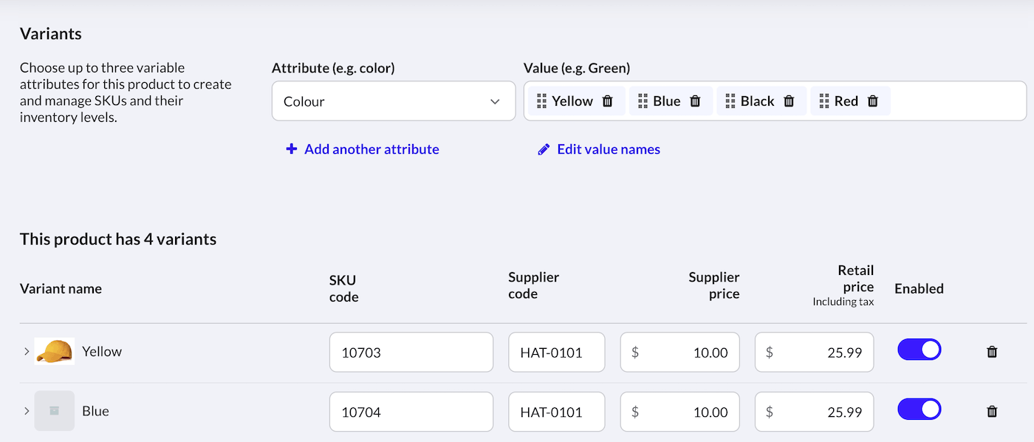The width and height of the screenshot is (1034, 442).
Task: Edit Yellow variant supplier code HAT-0101
Action: coord(557,353)
